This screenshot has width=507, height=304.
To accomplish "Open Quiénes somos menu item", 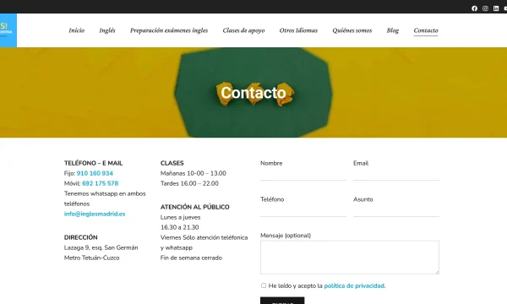I will tap(352, 30).
